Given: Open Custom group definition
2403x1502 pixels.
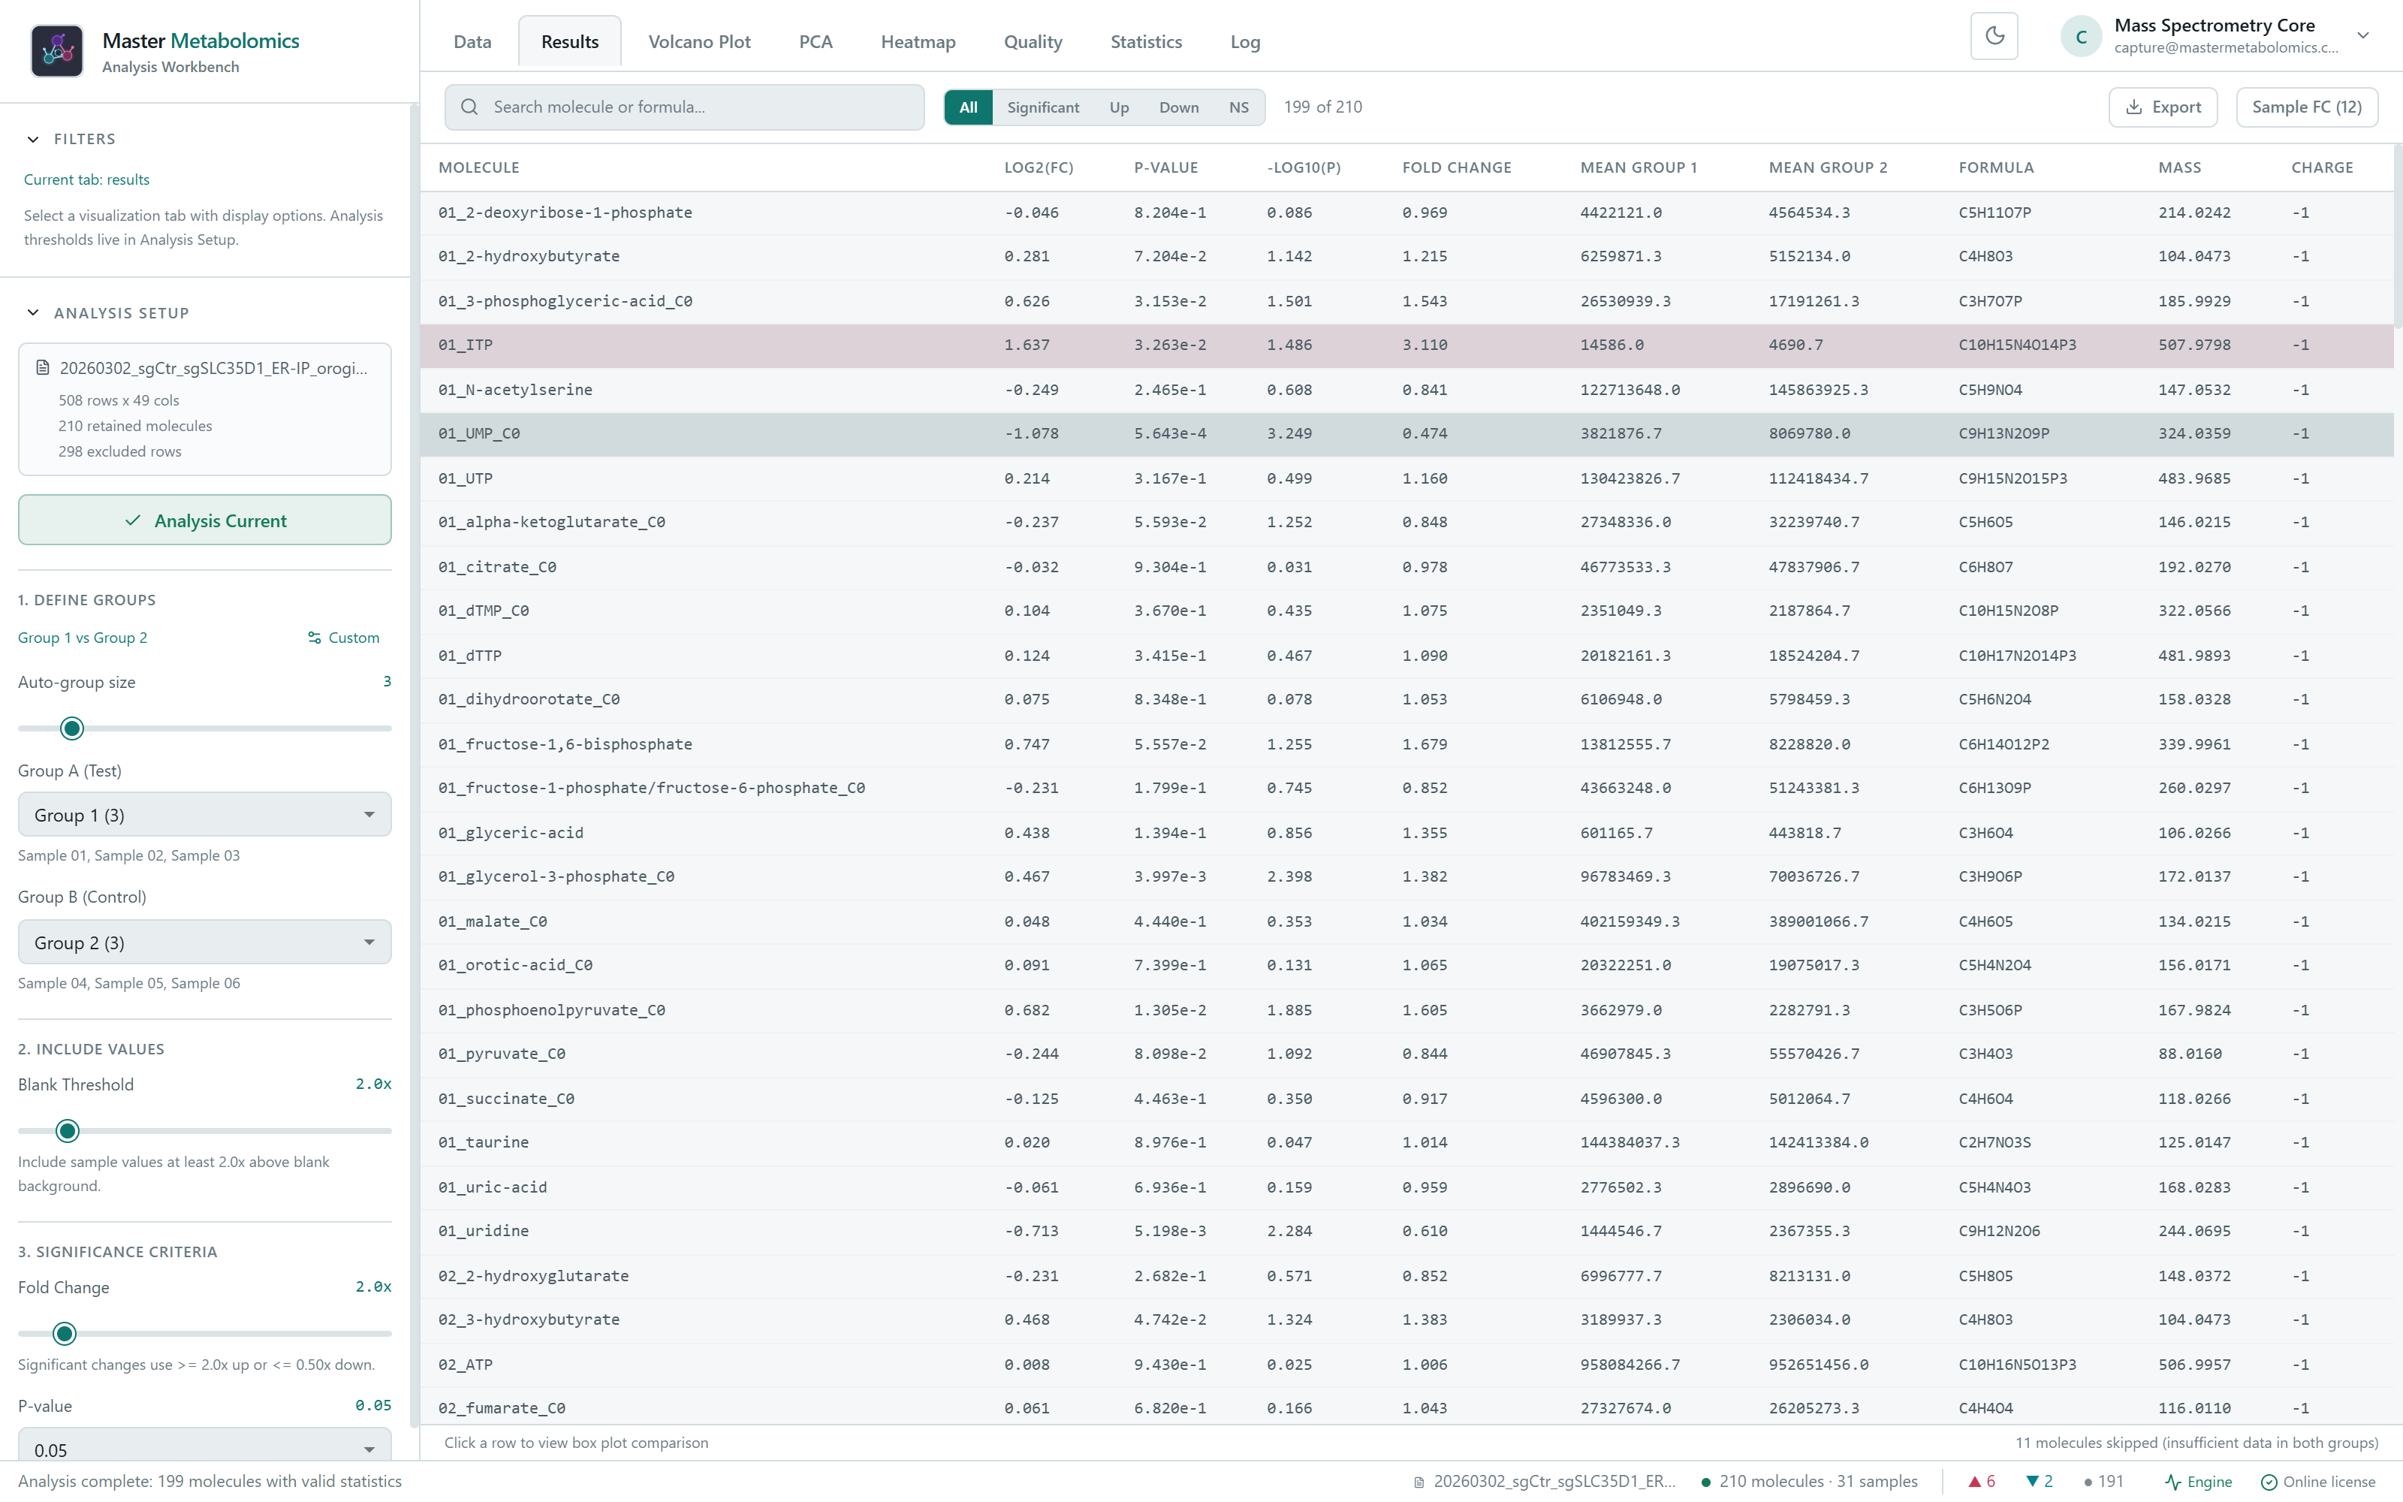Looking at the screenshot, I should [344, 638].
